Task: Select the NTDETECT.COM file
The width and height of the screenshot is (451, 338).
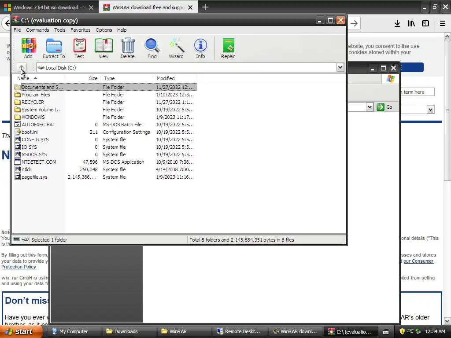Action: point(105,162)
